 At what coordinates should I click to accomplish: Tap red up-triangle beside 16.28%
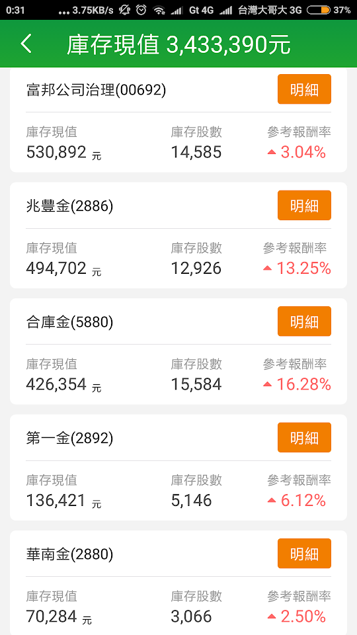pos(267,384)
